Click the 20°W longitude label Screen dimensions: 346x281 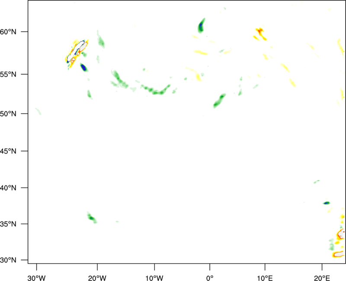97,278
